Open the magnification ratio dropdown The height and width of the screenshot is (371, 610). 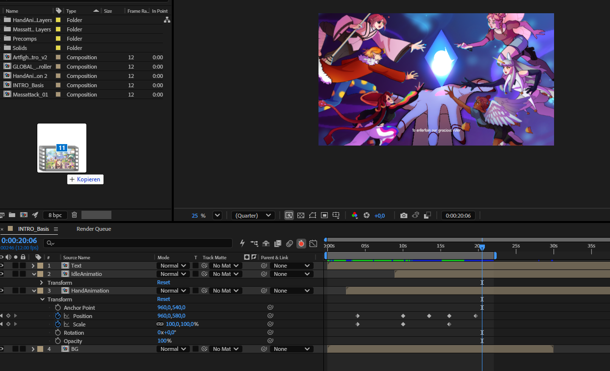[x=217, y=216]
